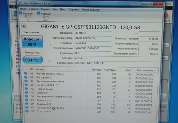Open the Справка menu
178x123 pixels.
pos(73,10)
